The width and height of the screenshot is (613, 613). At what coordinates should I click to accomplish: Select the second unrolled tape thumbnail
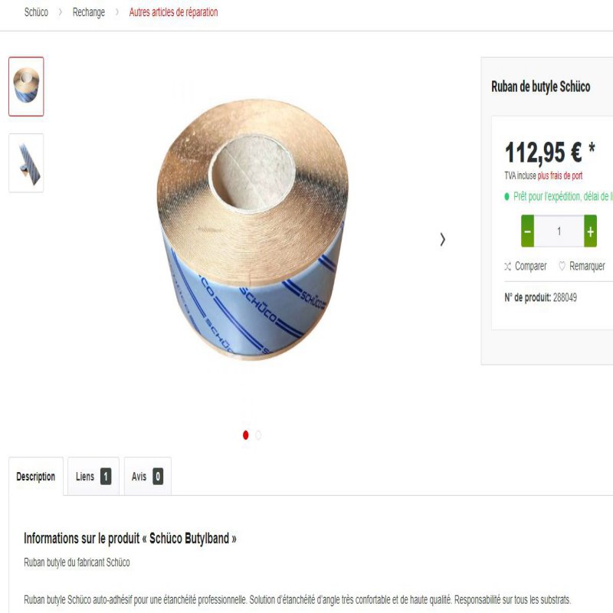coord(26,163)
